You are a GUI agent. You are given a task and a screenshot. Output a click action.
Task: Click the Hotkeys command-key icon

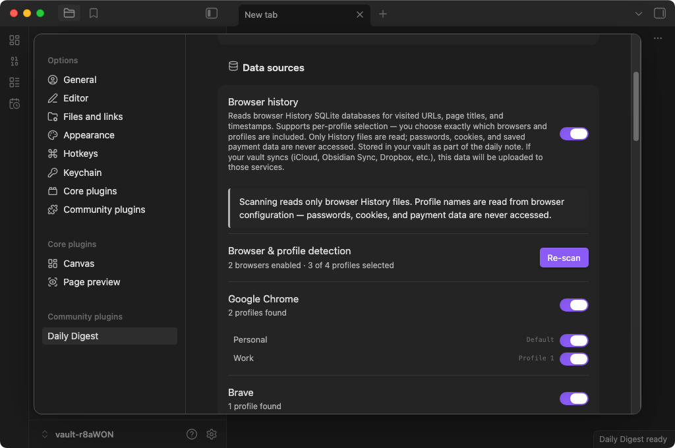click(53, 154)
